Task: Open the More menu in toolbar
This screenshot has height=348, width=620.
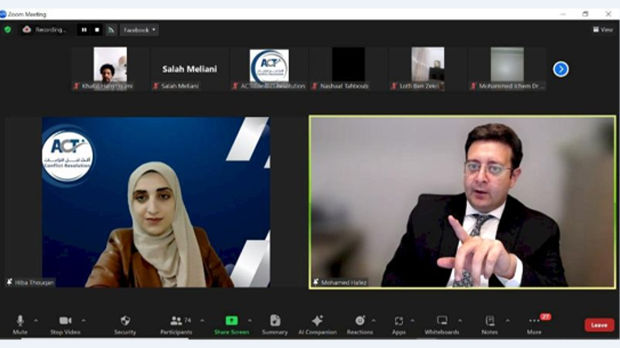Action: 534,324
